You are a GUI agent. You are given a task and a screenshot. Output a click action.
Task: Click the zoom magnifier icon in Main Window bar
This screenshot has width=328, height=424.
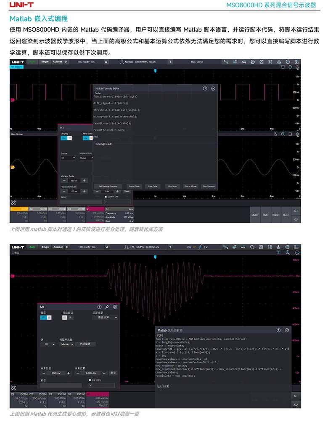283,134
